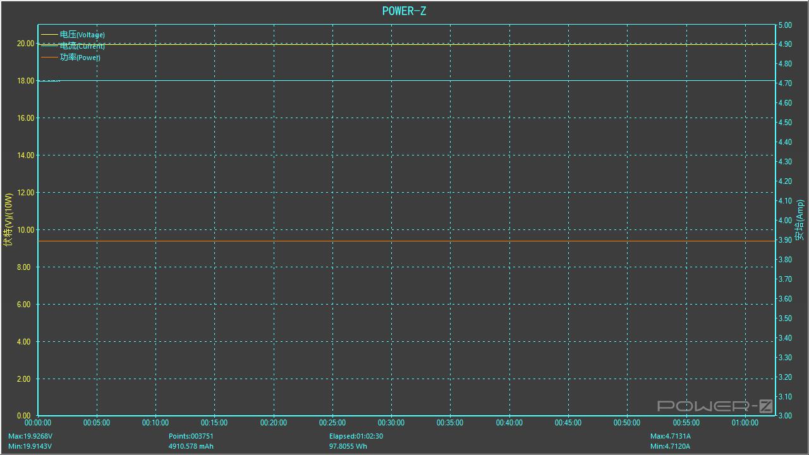Image resolution: width=809 pixels, height=455 pixels.
Task: Click the 安培(Amp) axis title
Action: [800, 220]
